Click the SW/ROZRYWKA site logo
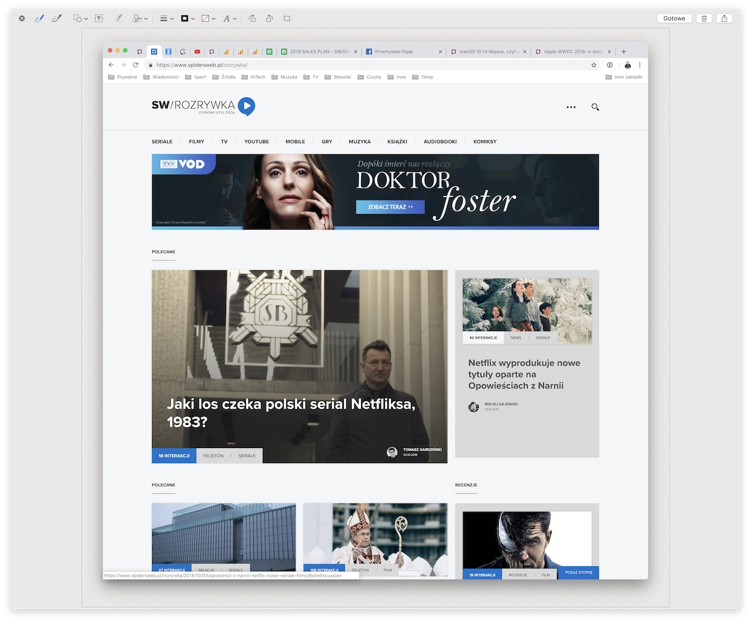The width and height of the screenshot is (751, 622). 203,106
